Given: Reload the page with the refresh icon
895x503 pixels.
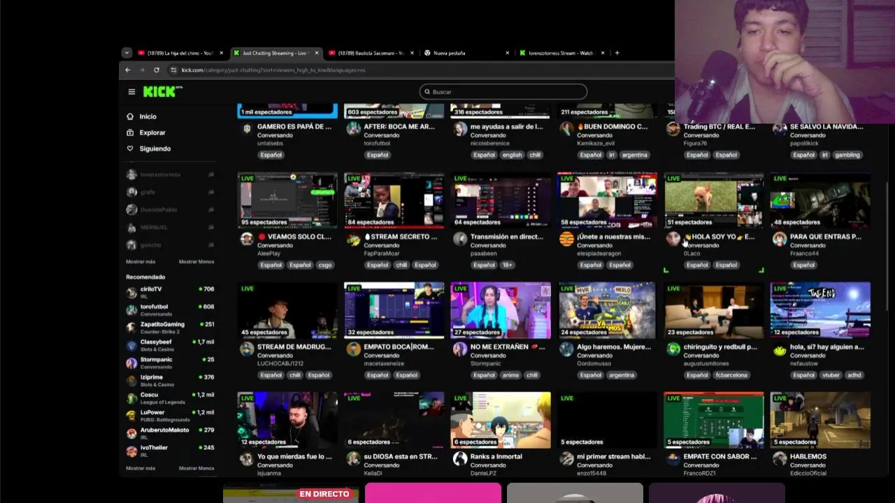Looking at the screenshot, I should click(x=156, y=70).
